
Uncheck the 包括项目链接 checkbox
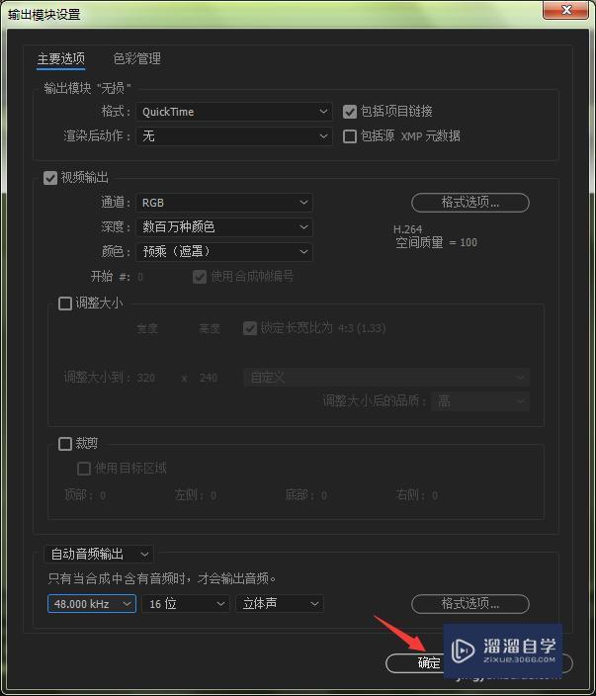pyautogui.click(x=350, y=112)
